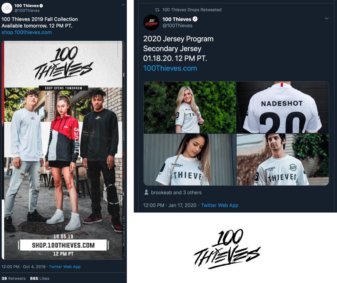Open the right tweet dropdown chevron
The height and width of the screenshot is (283, 337).
(x=327, y=18)
